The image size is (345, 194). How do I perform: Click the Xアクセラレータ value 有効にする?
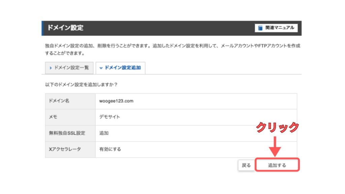(x=110, y=149)
